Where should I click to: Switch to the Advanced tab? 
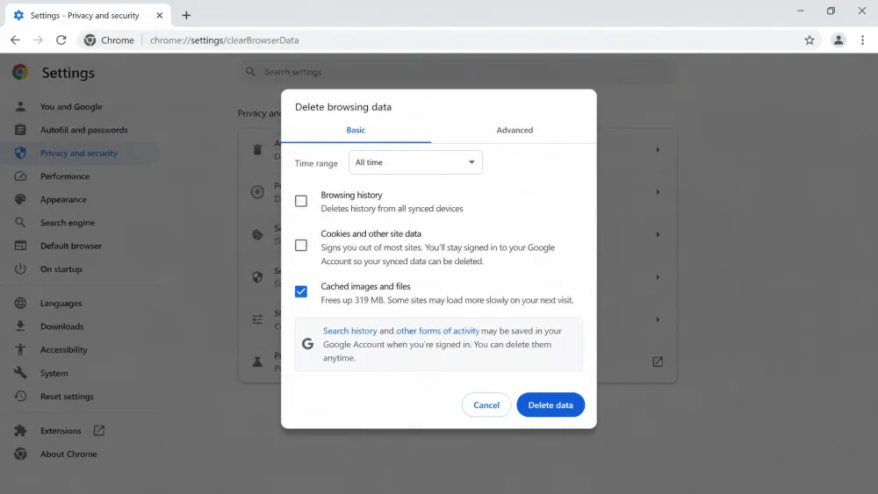[515, 130]
